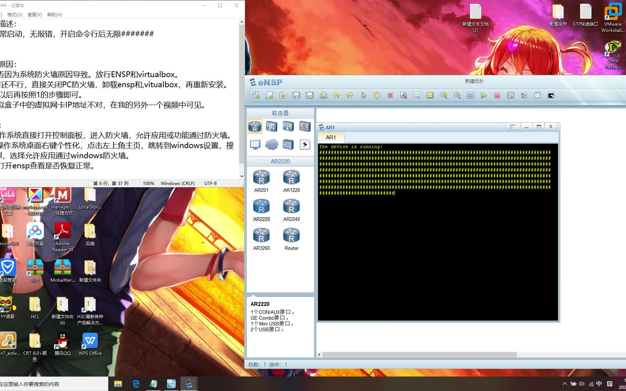Start devices with the green play button

[x=484, y=96]
